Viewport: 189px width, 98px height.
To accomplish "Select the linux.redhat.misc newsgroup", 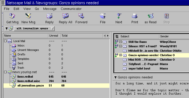I will [29, 81].
